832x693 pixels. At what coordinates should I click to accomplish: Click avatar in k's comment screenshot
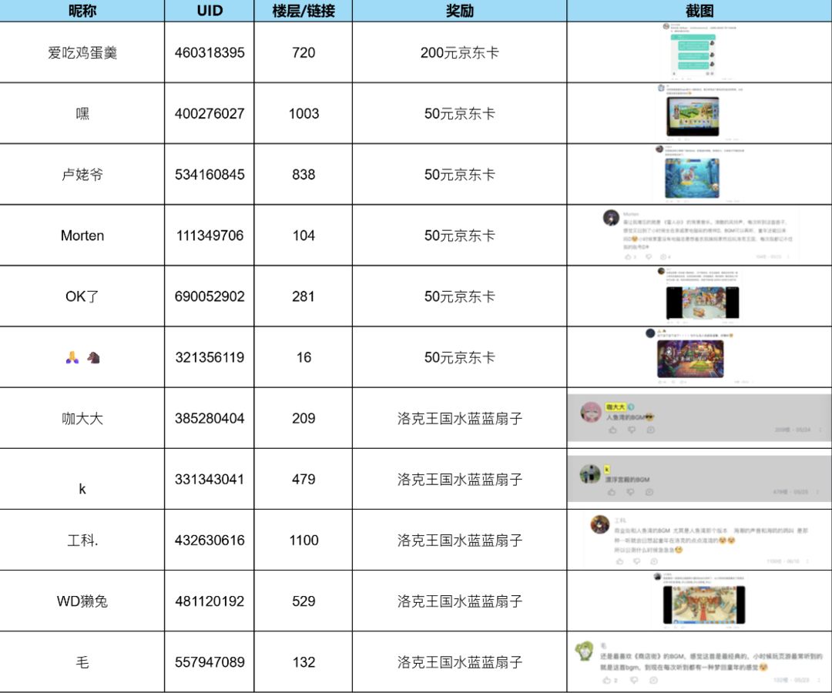589,474
